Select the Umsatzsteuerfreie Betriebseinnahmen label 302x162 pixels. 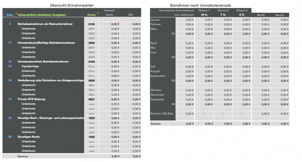[x=43, y=62]
